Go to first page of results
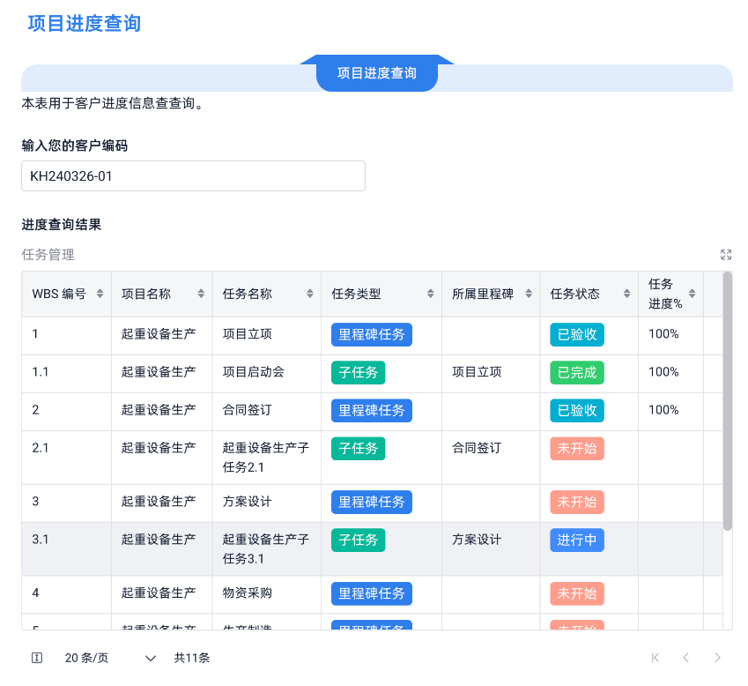This screenshot has width=748, height=686. (655, 658)
